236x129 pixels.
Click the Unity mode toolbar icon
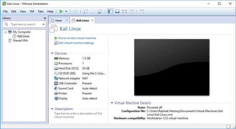[x=131, y=11]
